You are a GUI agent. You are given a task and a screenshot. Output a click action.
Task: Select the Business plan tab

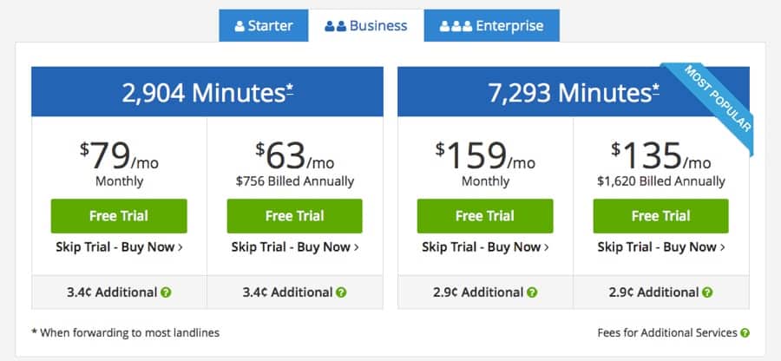pos(366,25)
